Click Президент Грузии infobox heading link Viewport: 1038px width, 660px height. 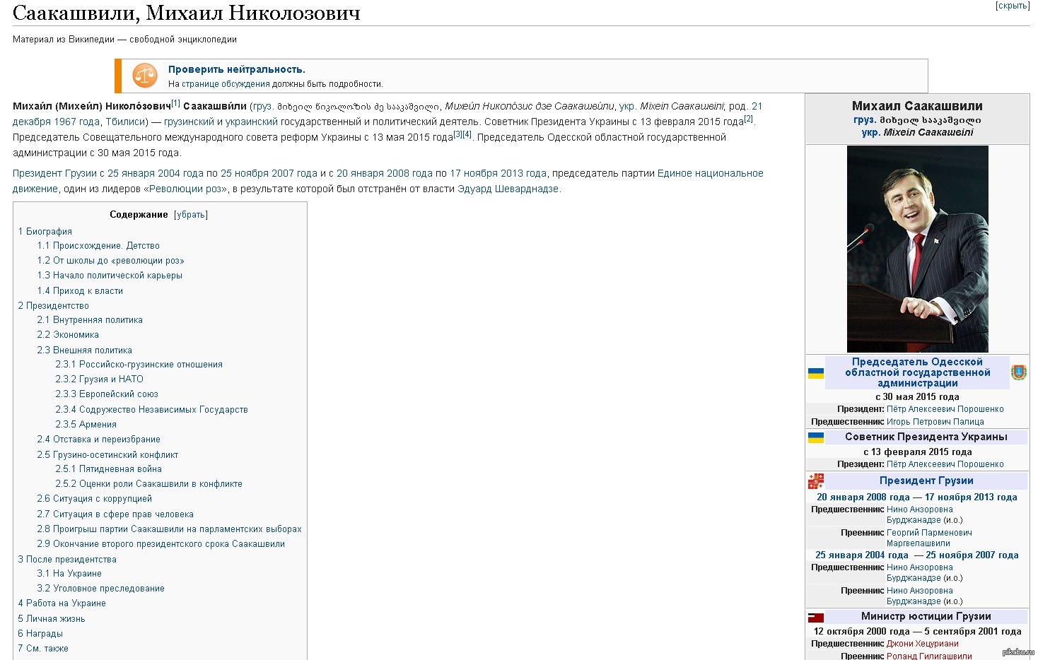tap(926, 481)
